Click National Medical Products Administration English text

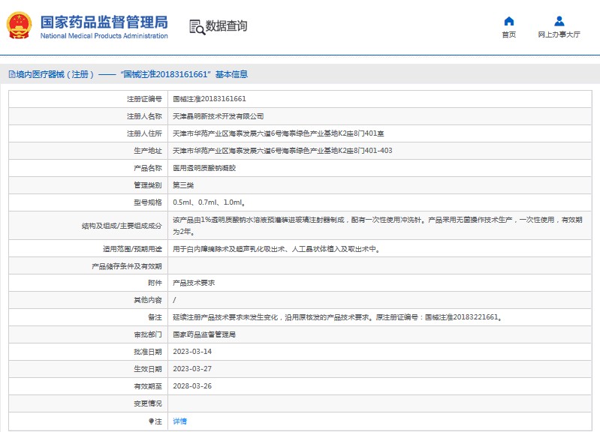(104, 36)
